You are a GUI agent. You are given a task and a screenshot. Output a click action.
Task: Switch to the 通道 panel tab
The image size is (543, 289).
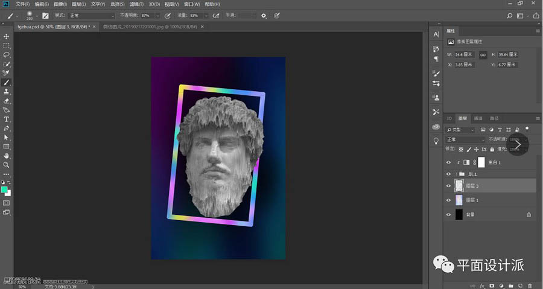coord(478,119)
